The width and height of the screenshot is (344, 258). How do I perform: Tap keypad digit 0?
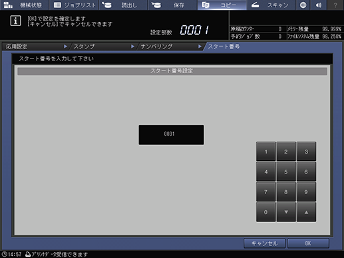point(265,212)
